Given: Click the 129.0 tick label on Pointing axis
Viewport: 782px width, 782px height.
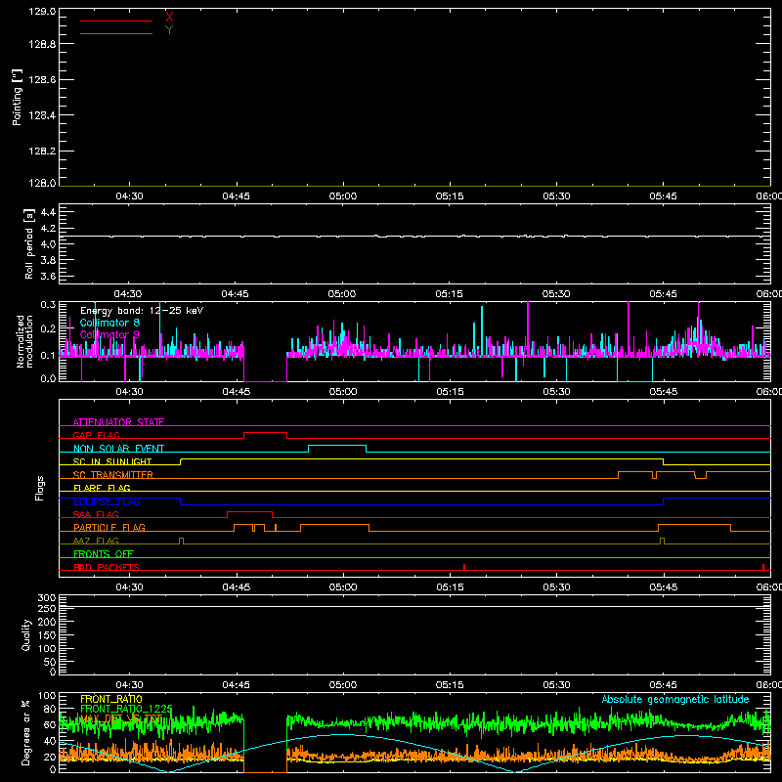Looking at the screenshot, I should [42, 12].
